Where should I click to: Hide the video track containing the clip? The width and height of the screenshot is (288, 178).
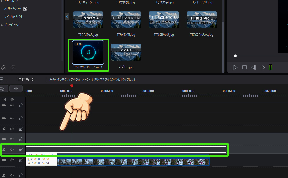12,160
